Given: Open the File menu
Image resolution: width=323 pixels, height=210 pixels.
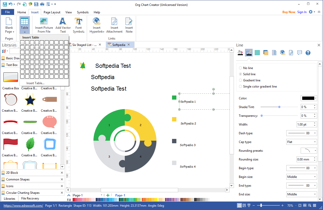Looking at the screenshot, I should pos(7,12).
